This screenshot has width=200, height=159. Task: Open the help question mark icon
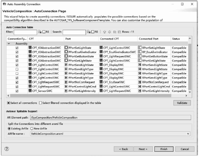point(6,149)
